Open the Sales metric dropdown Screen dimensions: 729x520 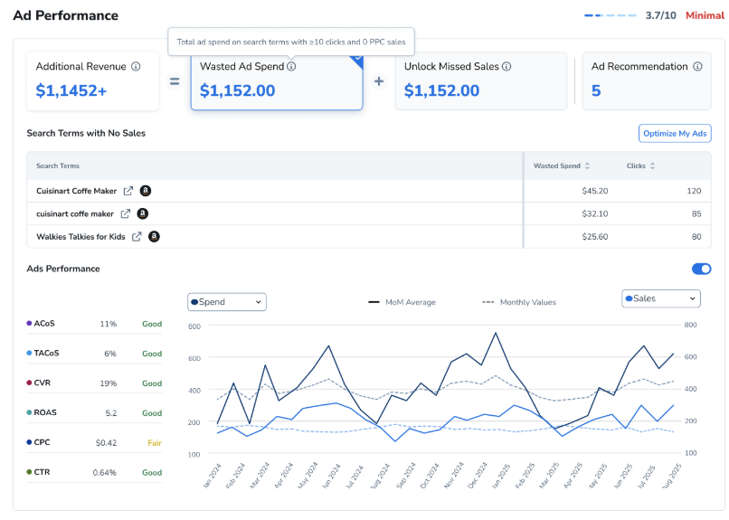coord(660,298)
